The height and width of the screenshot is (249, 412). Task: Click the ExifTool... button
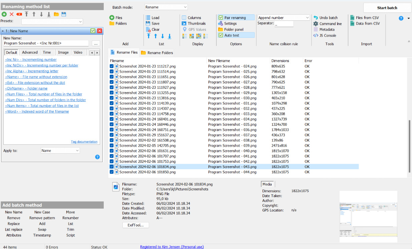[135, 225]
